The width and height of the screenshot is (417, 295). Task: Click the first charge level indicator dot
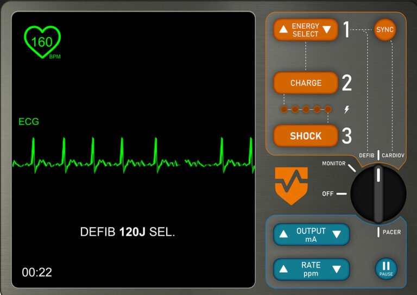click(x=284, y=109)
